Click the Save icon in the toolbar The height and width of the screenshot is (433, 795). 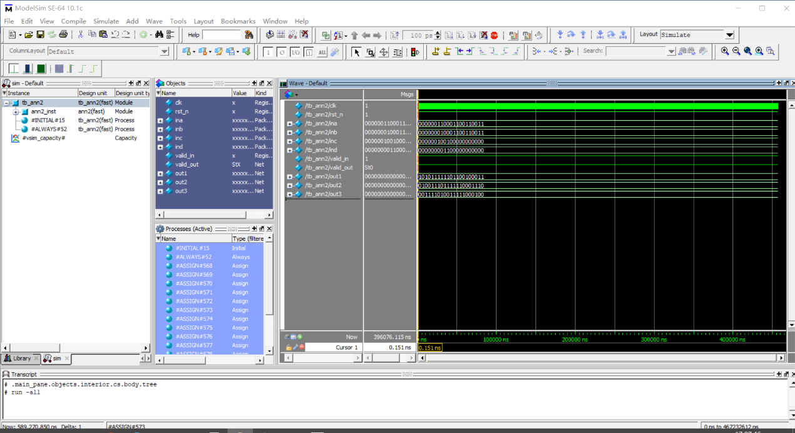[x=40, y=35]
